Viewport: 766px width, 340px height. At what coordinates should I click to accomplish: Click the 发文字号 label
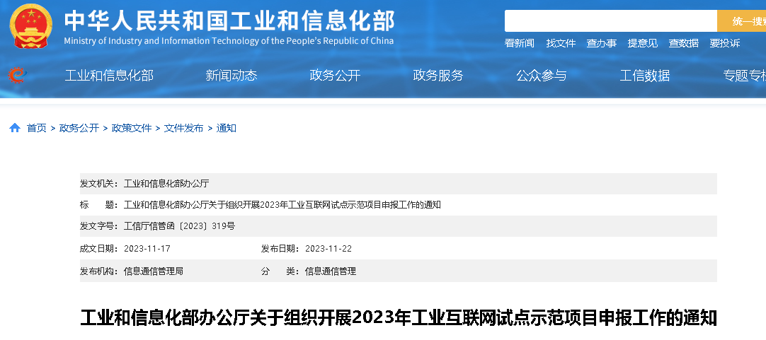click(99, 226)
